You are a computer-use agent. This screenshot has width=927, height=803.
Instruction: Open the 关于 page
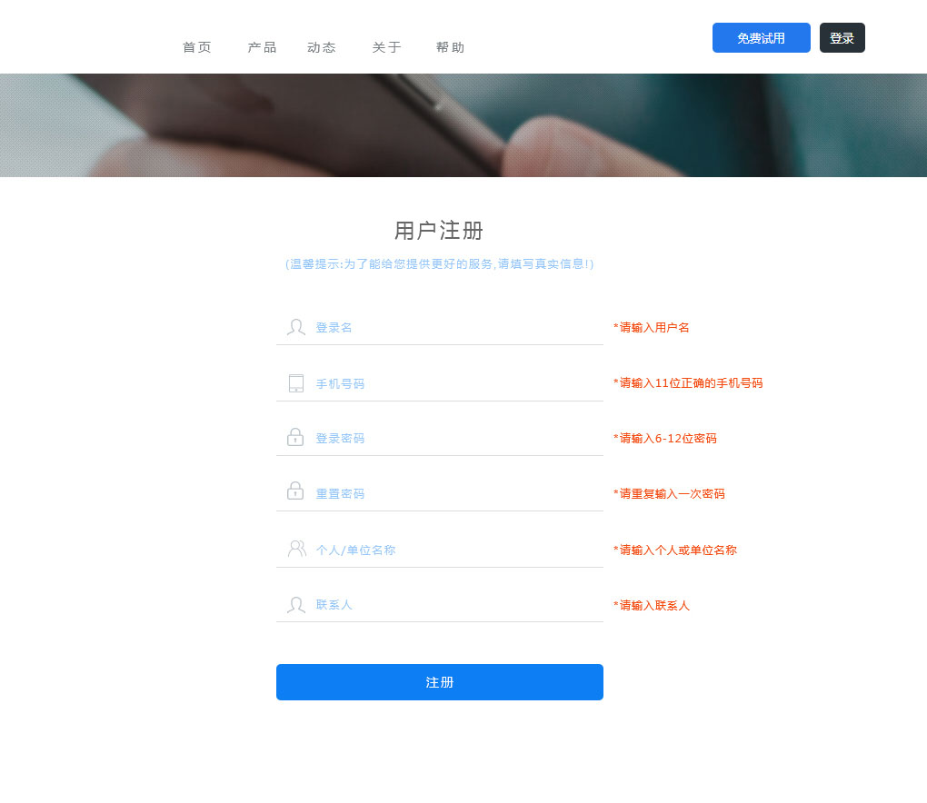tap(386, 47)
